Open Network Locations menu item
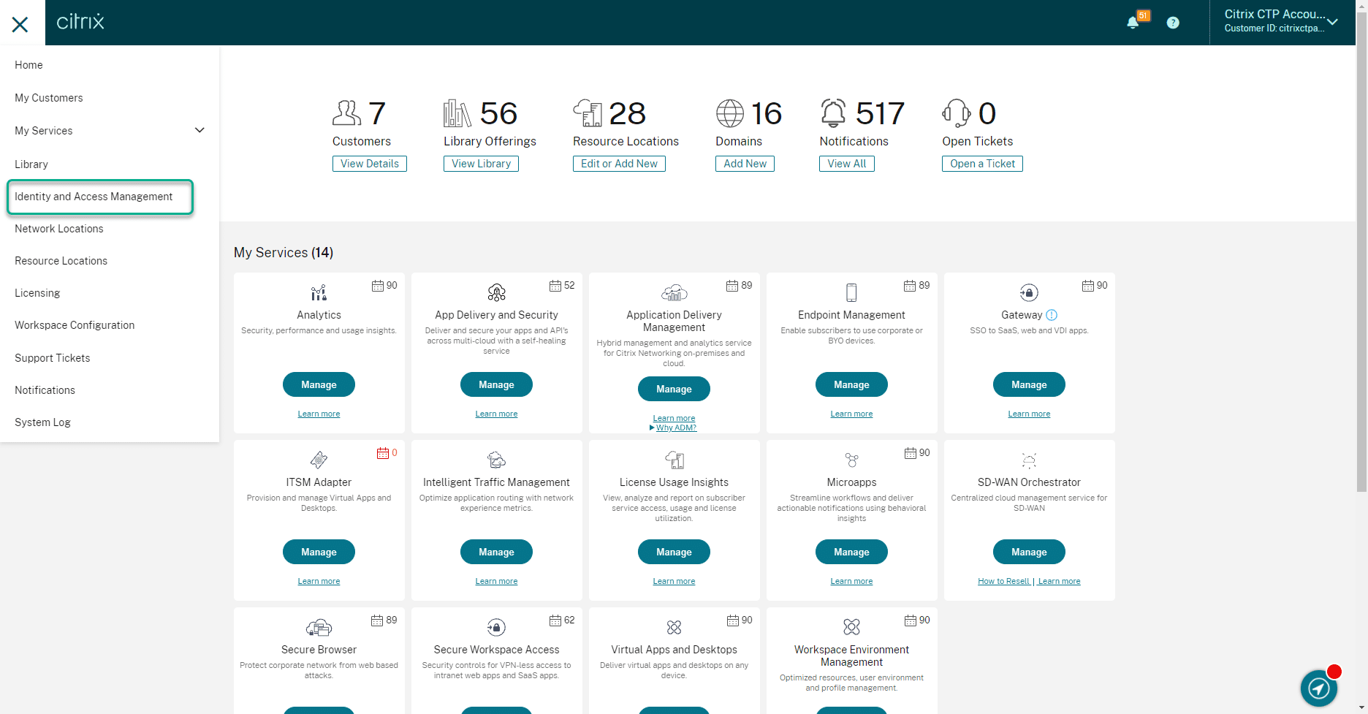The width and height of the screenshot is (1368, 714). 59,229
